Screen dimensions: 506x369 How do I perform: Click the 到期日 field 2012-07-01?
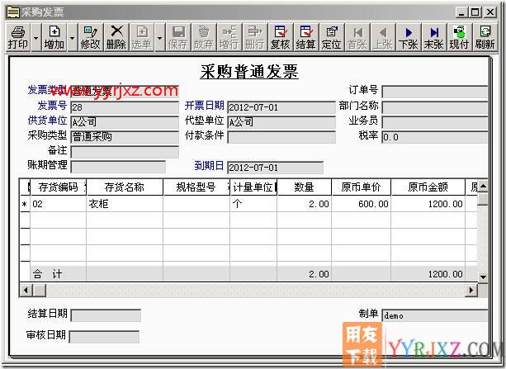pyautogui.click(x=275, y=168)
